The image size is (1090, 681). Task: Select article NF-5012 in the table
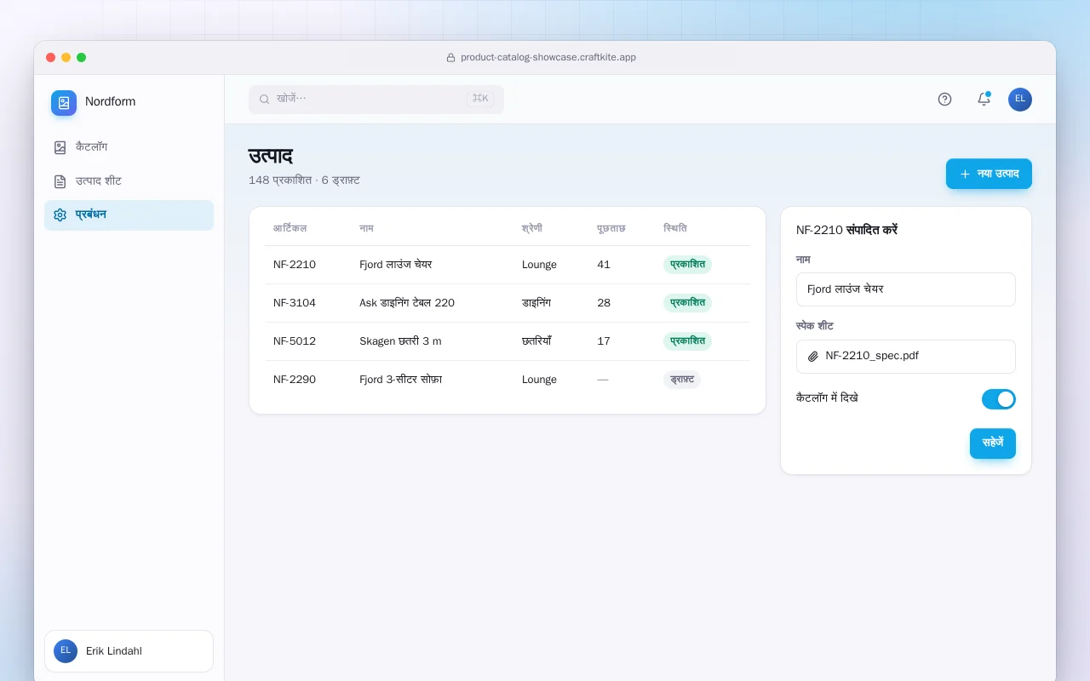[x=295, y=341]
